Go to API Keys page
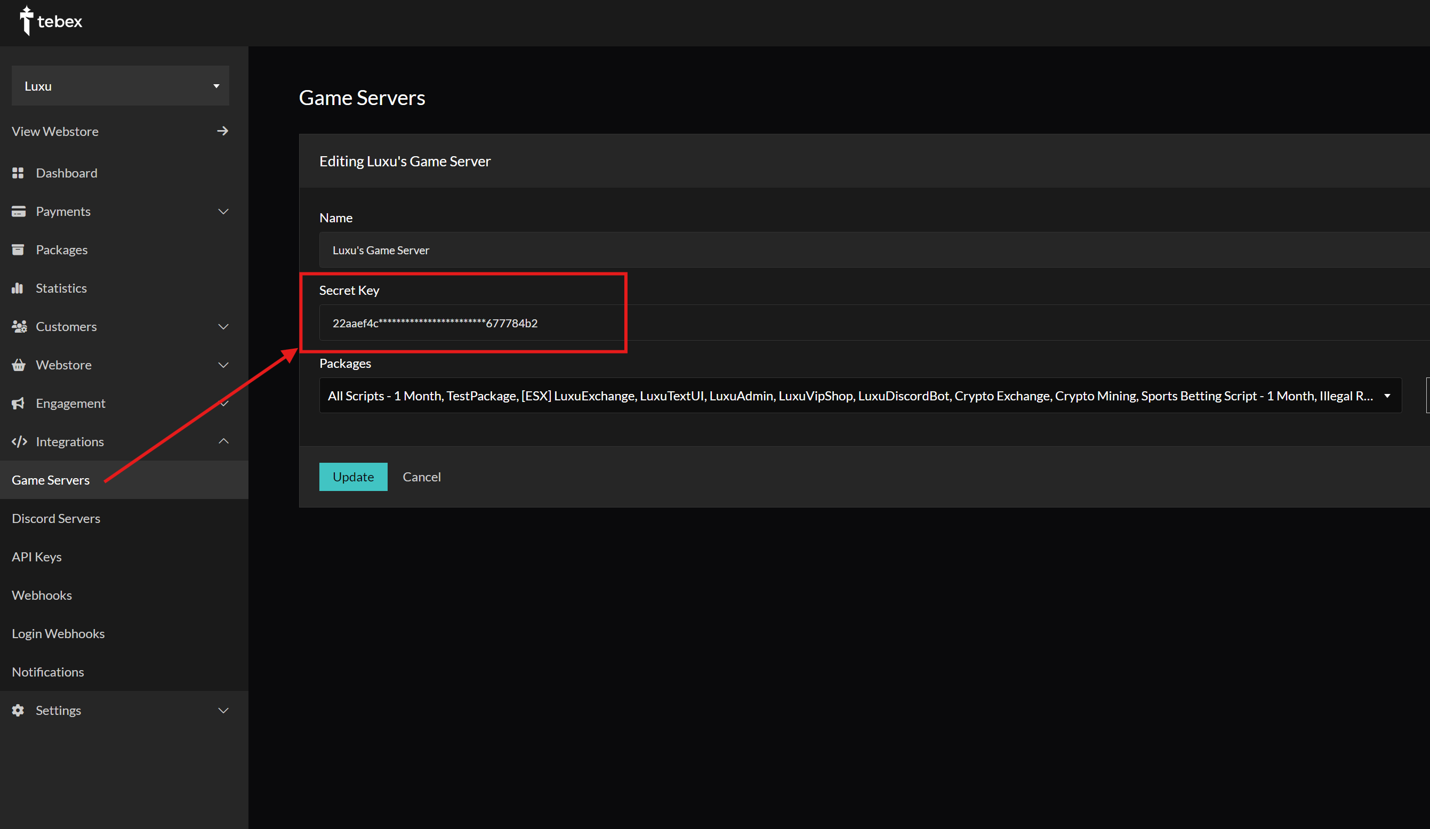Screen dimensions: 1430x829 pos(37,557)
